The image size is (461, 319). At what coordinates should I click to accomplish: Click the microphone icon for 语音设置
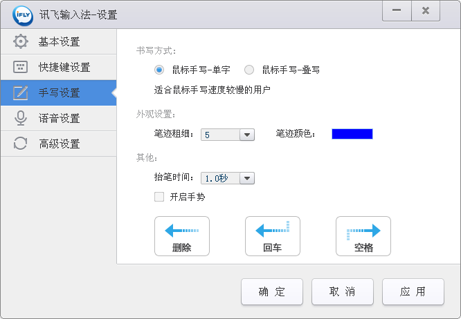[x=21, y=118]
